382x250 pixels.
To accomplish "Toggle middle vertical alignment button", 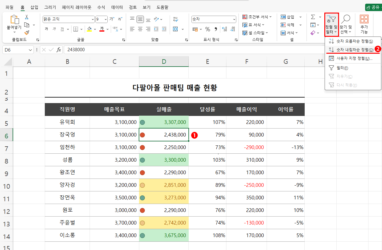I will pyautogui.click(x=140, y=19).
